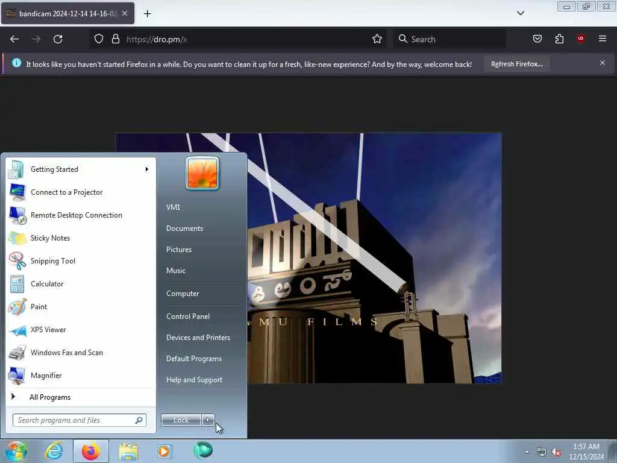Open the Pocket save icon
This screenshot has height=463, width=617.
tap(537, 39)
